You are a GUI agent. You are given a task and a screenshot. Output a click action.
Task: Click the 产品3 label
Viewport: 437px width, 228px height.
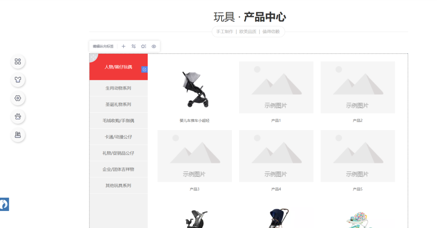coord(195,189)
